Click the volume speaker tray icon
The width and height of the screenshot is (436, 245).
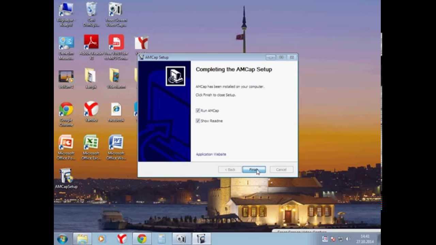click(348, 239)
